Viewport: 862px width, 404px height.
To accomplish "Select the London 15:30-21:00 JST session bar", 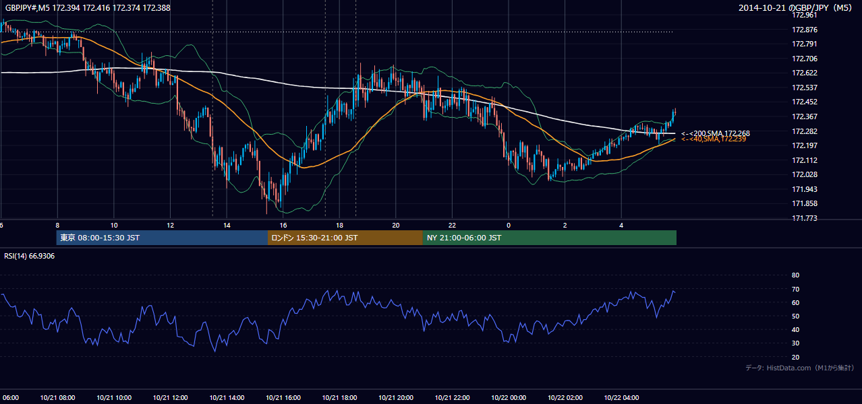I will [x=345, y=238].
